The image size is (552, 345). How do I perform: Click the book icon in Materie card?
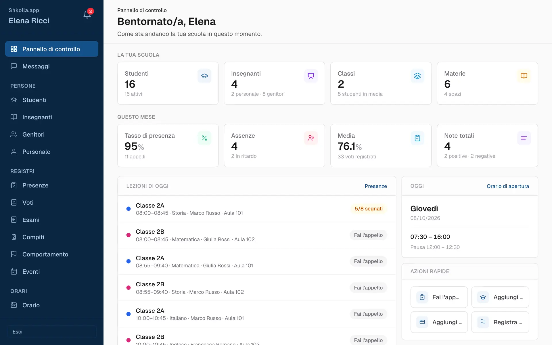[524, 76]
